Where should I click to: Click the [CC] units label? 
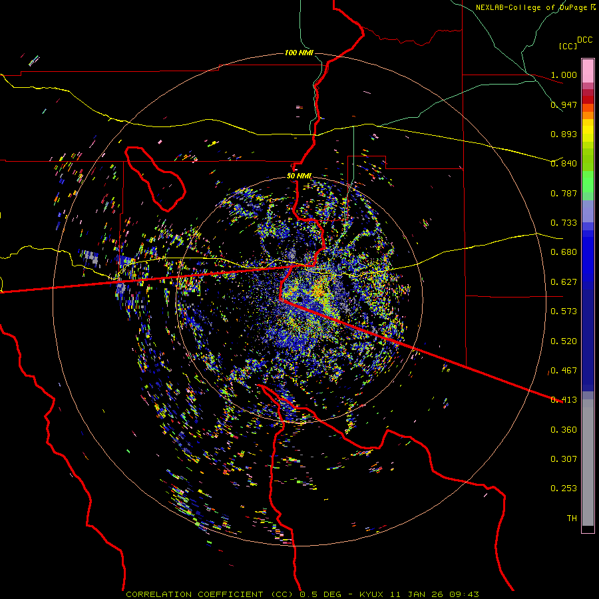tap(568, 46)
